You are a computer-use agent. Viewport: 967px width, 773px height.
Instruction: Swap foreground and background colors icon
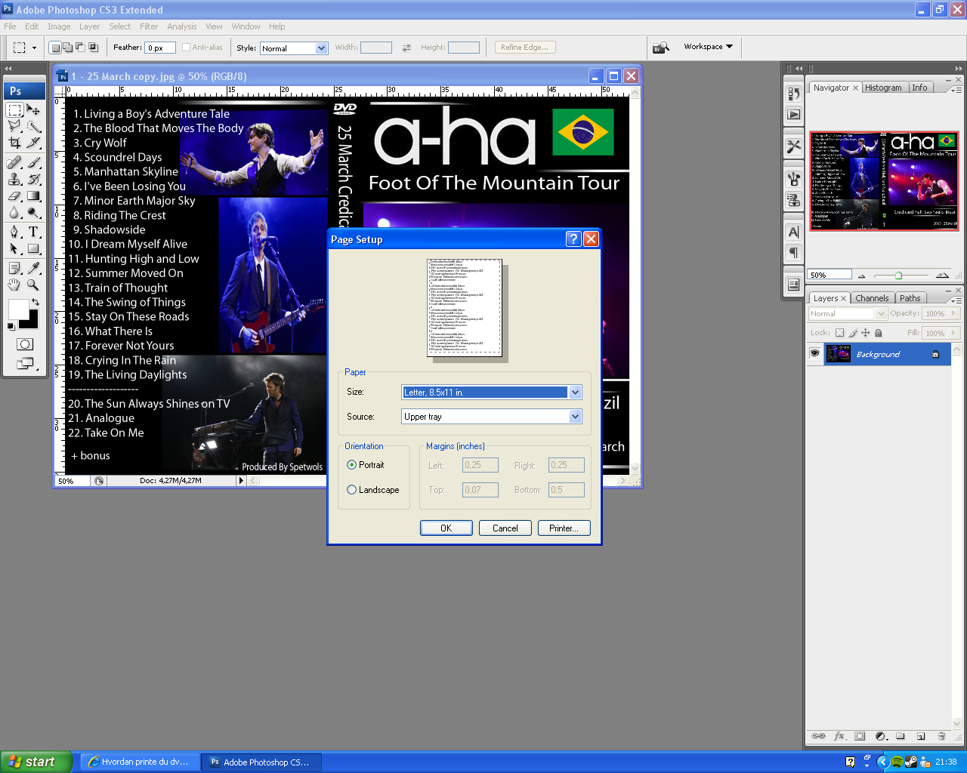(x=35, y=302)
